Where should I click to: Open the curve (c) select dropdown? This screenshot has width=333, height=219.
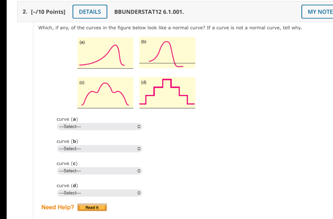pos(100,171)
